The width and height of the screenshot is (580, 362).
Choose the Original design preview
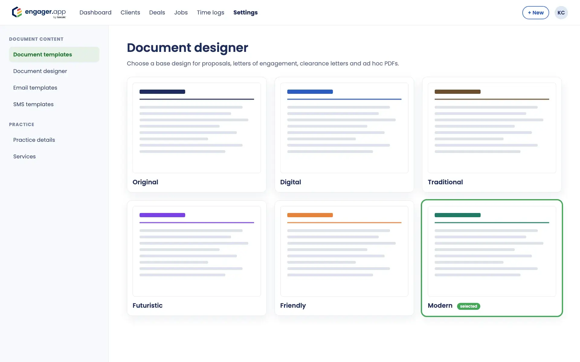coord(197,128)
